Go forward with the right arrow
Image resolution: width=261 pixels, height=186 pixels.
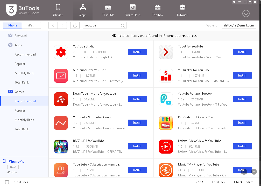(x=62, y=25)
